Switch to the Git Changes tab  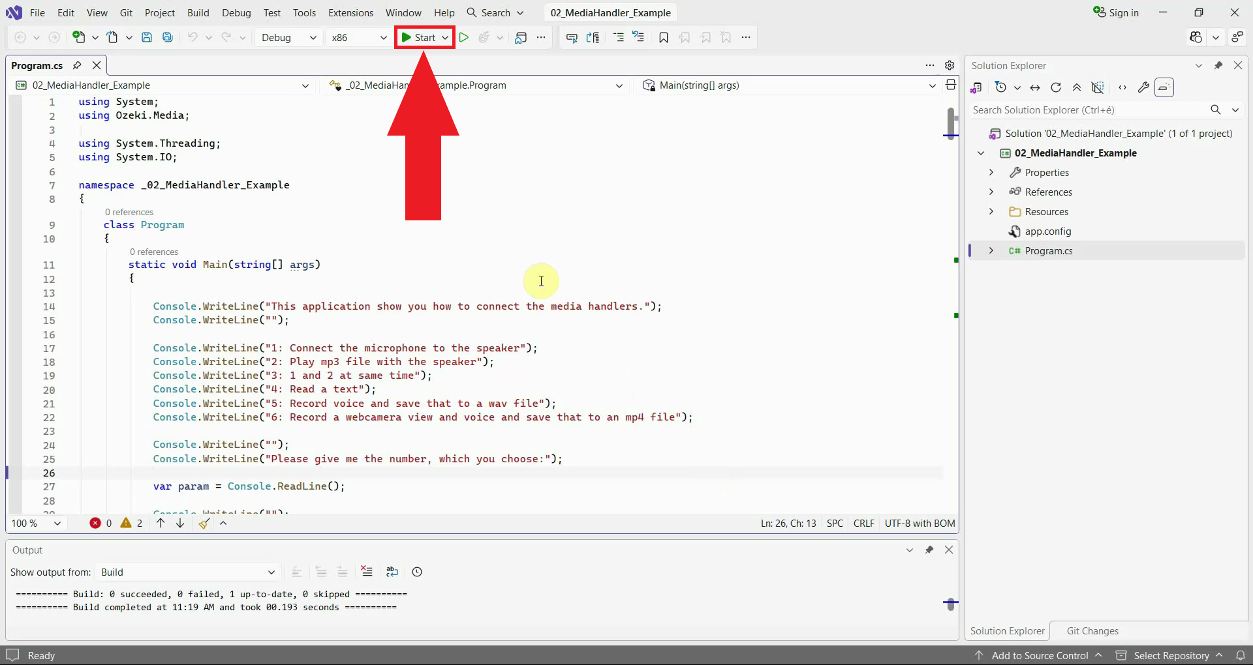[x=1092, y=630]
